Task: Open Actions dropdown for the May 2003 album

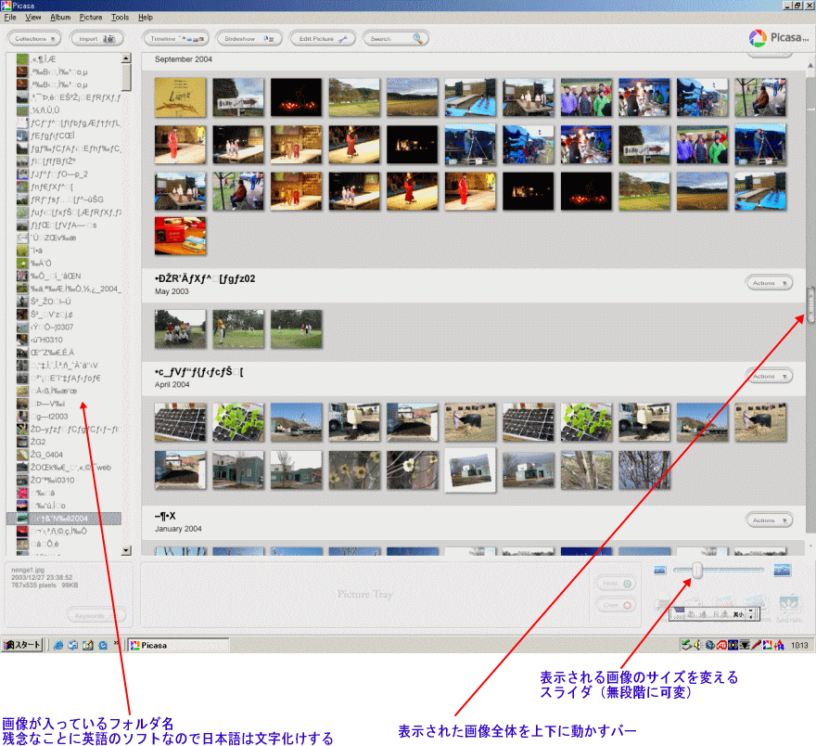Action: (x=769, y=283)
